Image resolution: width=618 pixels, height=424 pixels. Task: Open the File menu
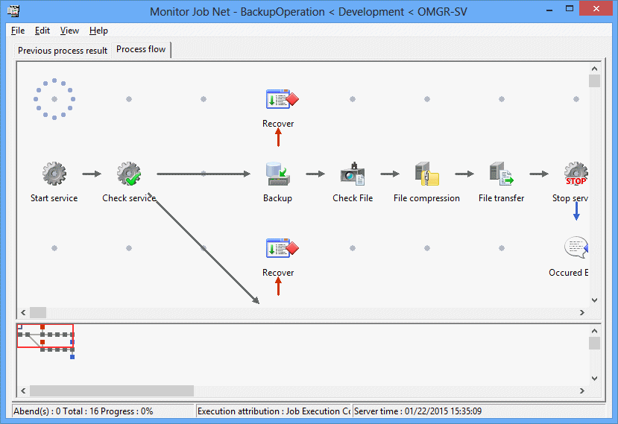click(x=18, y=31)
